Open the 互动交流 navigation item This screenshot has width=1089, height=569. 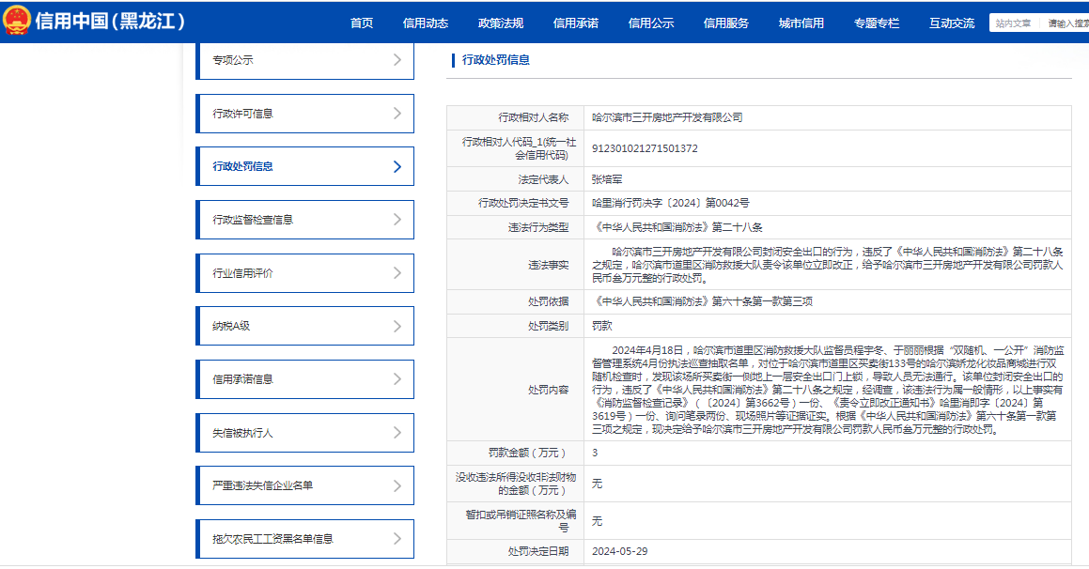pos(952,23)
